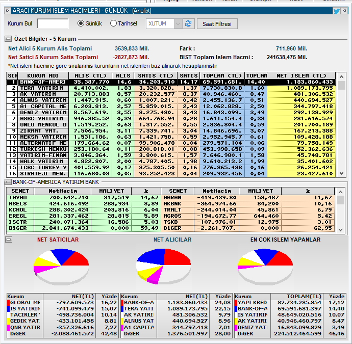Click EREGL in the bought stocks list

point(18,216)
